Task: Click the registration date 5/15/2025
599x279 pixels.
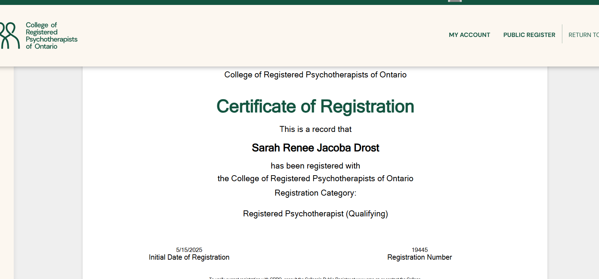Action: click(189, 250)
